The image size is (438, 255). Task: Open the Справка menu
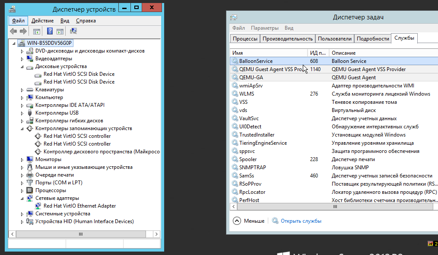pyautogui.click(x=86, y=21)
